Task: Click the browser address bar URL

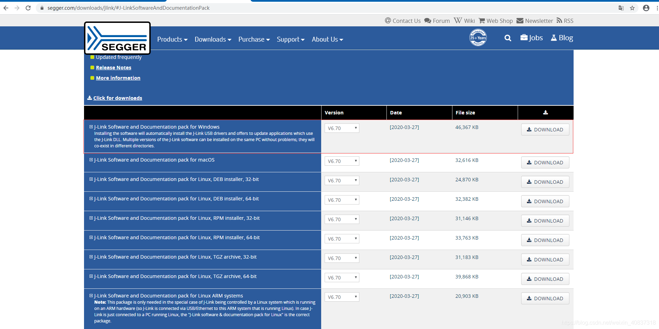Action: click(128, 8)
